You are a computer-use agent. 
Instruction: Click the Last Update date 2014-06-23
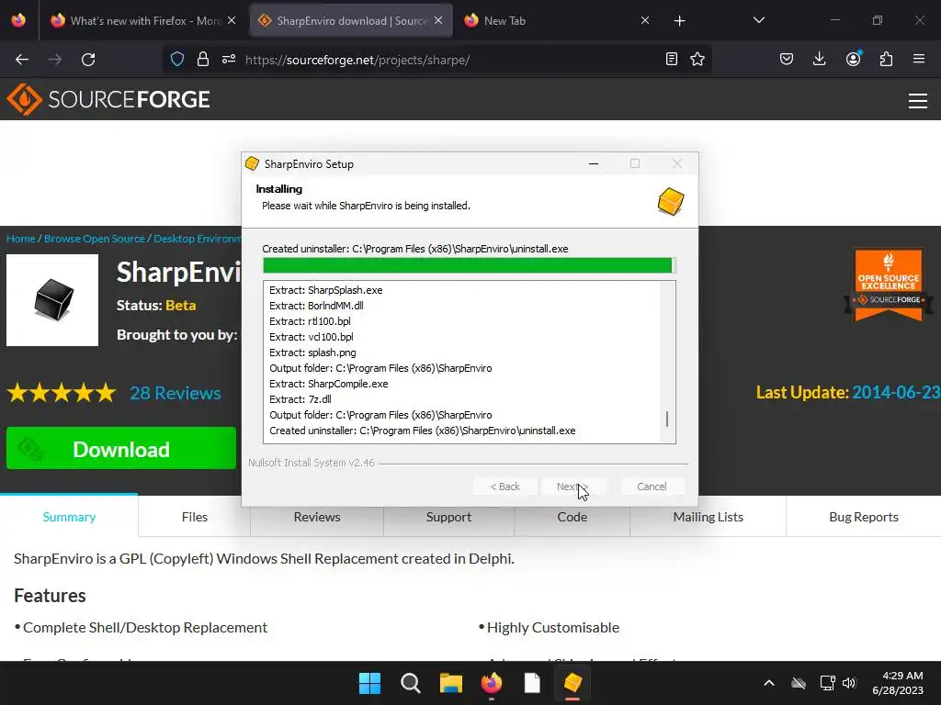[896, 392]
